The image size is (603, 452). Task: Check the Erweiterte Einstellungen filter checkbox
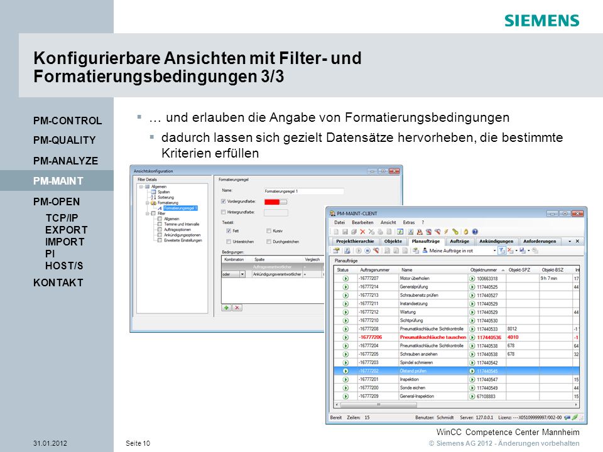(x=160, y=240)
